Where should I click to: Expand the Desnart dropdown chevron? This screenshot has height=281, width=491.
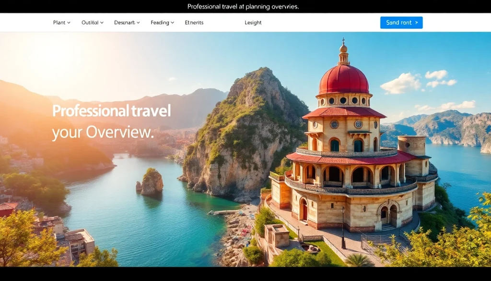coord(139,23)
